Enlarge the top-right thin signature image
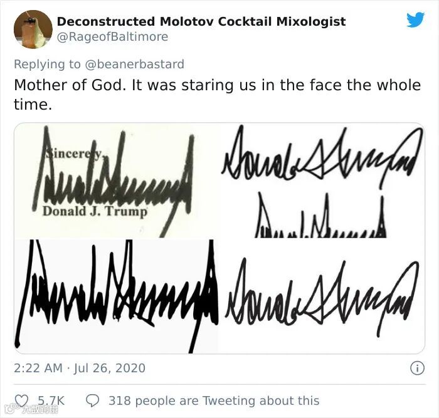This screenshot has height=418, width=439. click(322, 182)
